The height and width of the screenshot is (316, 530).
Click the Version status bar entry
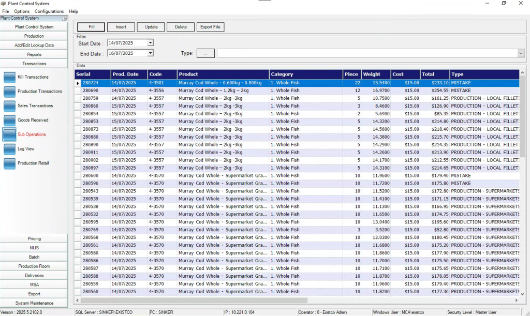click(37, 312)
